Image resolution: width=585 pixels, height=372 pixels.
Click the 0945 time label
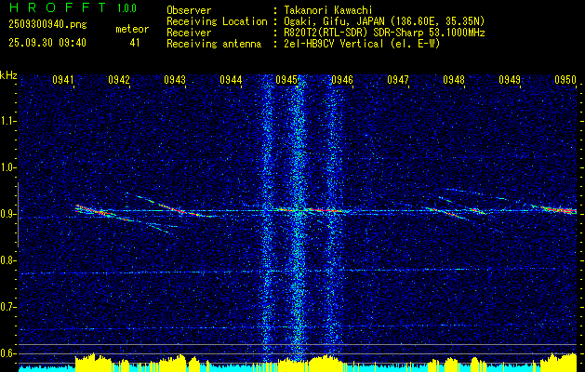point(286,80)
